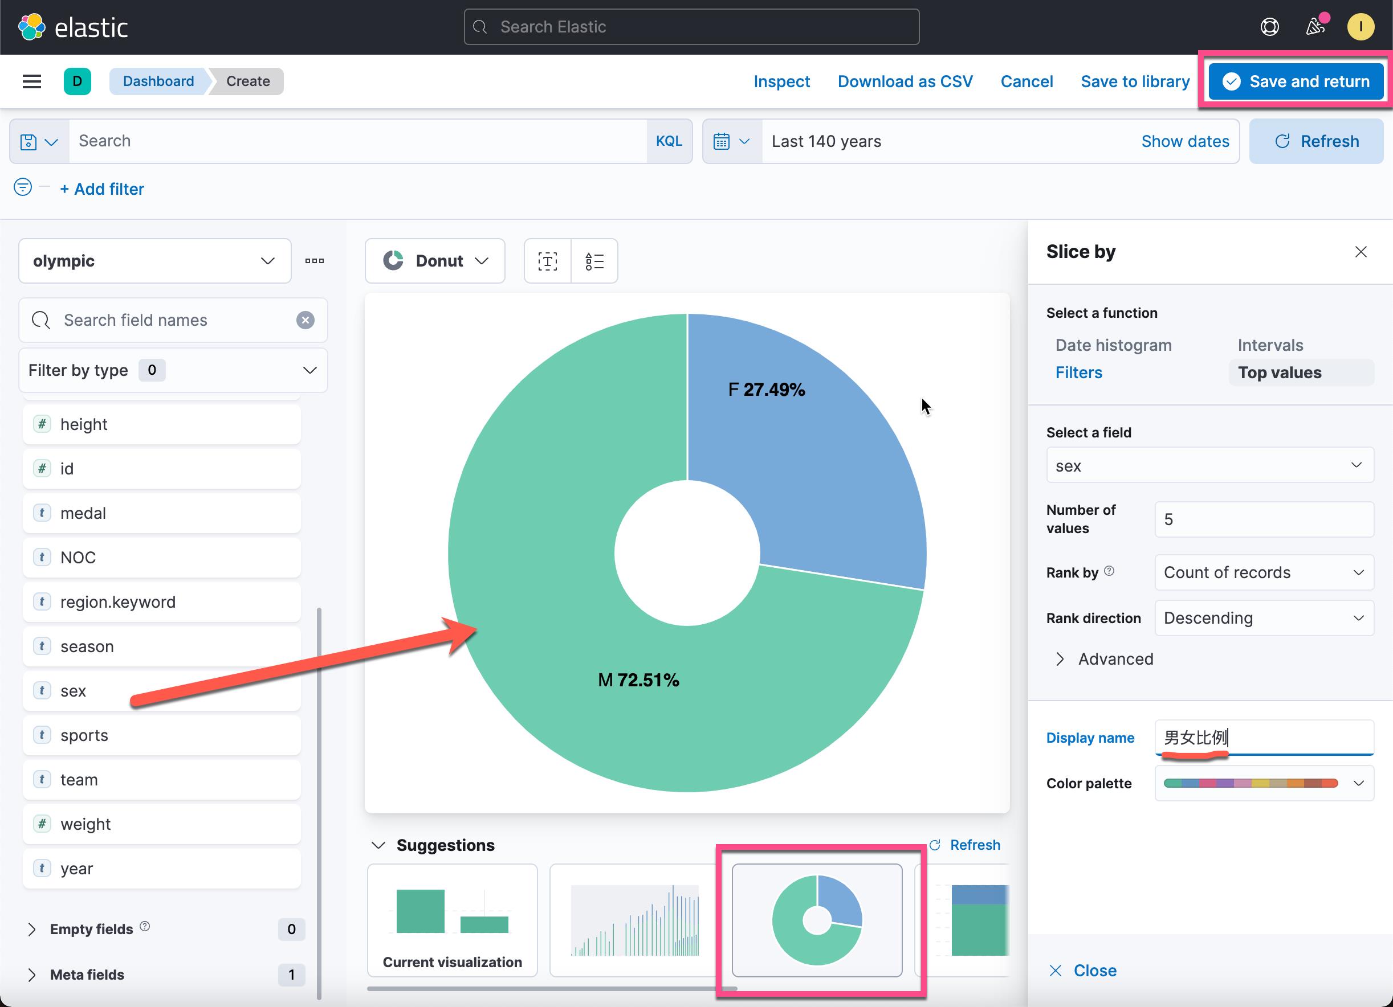Select the Date histogram function

(x=1113, y=345)
